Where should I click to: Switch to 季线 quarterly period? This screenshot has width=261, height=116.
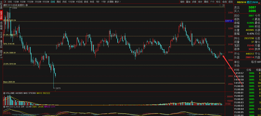click(86, 2)
